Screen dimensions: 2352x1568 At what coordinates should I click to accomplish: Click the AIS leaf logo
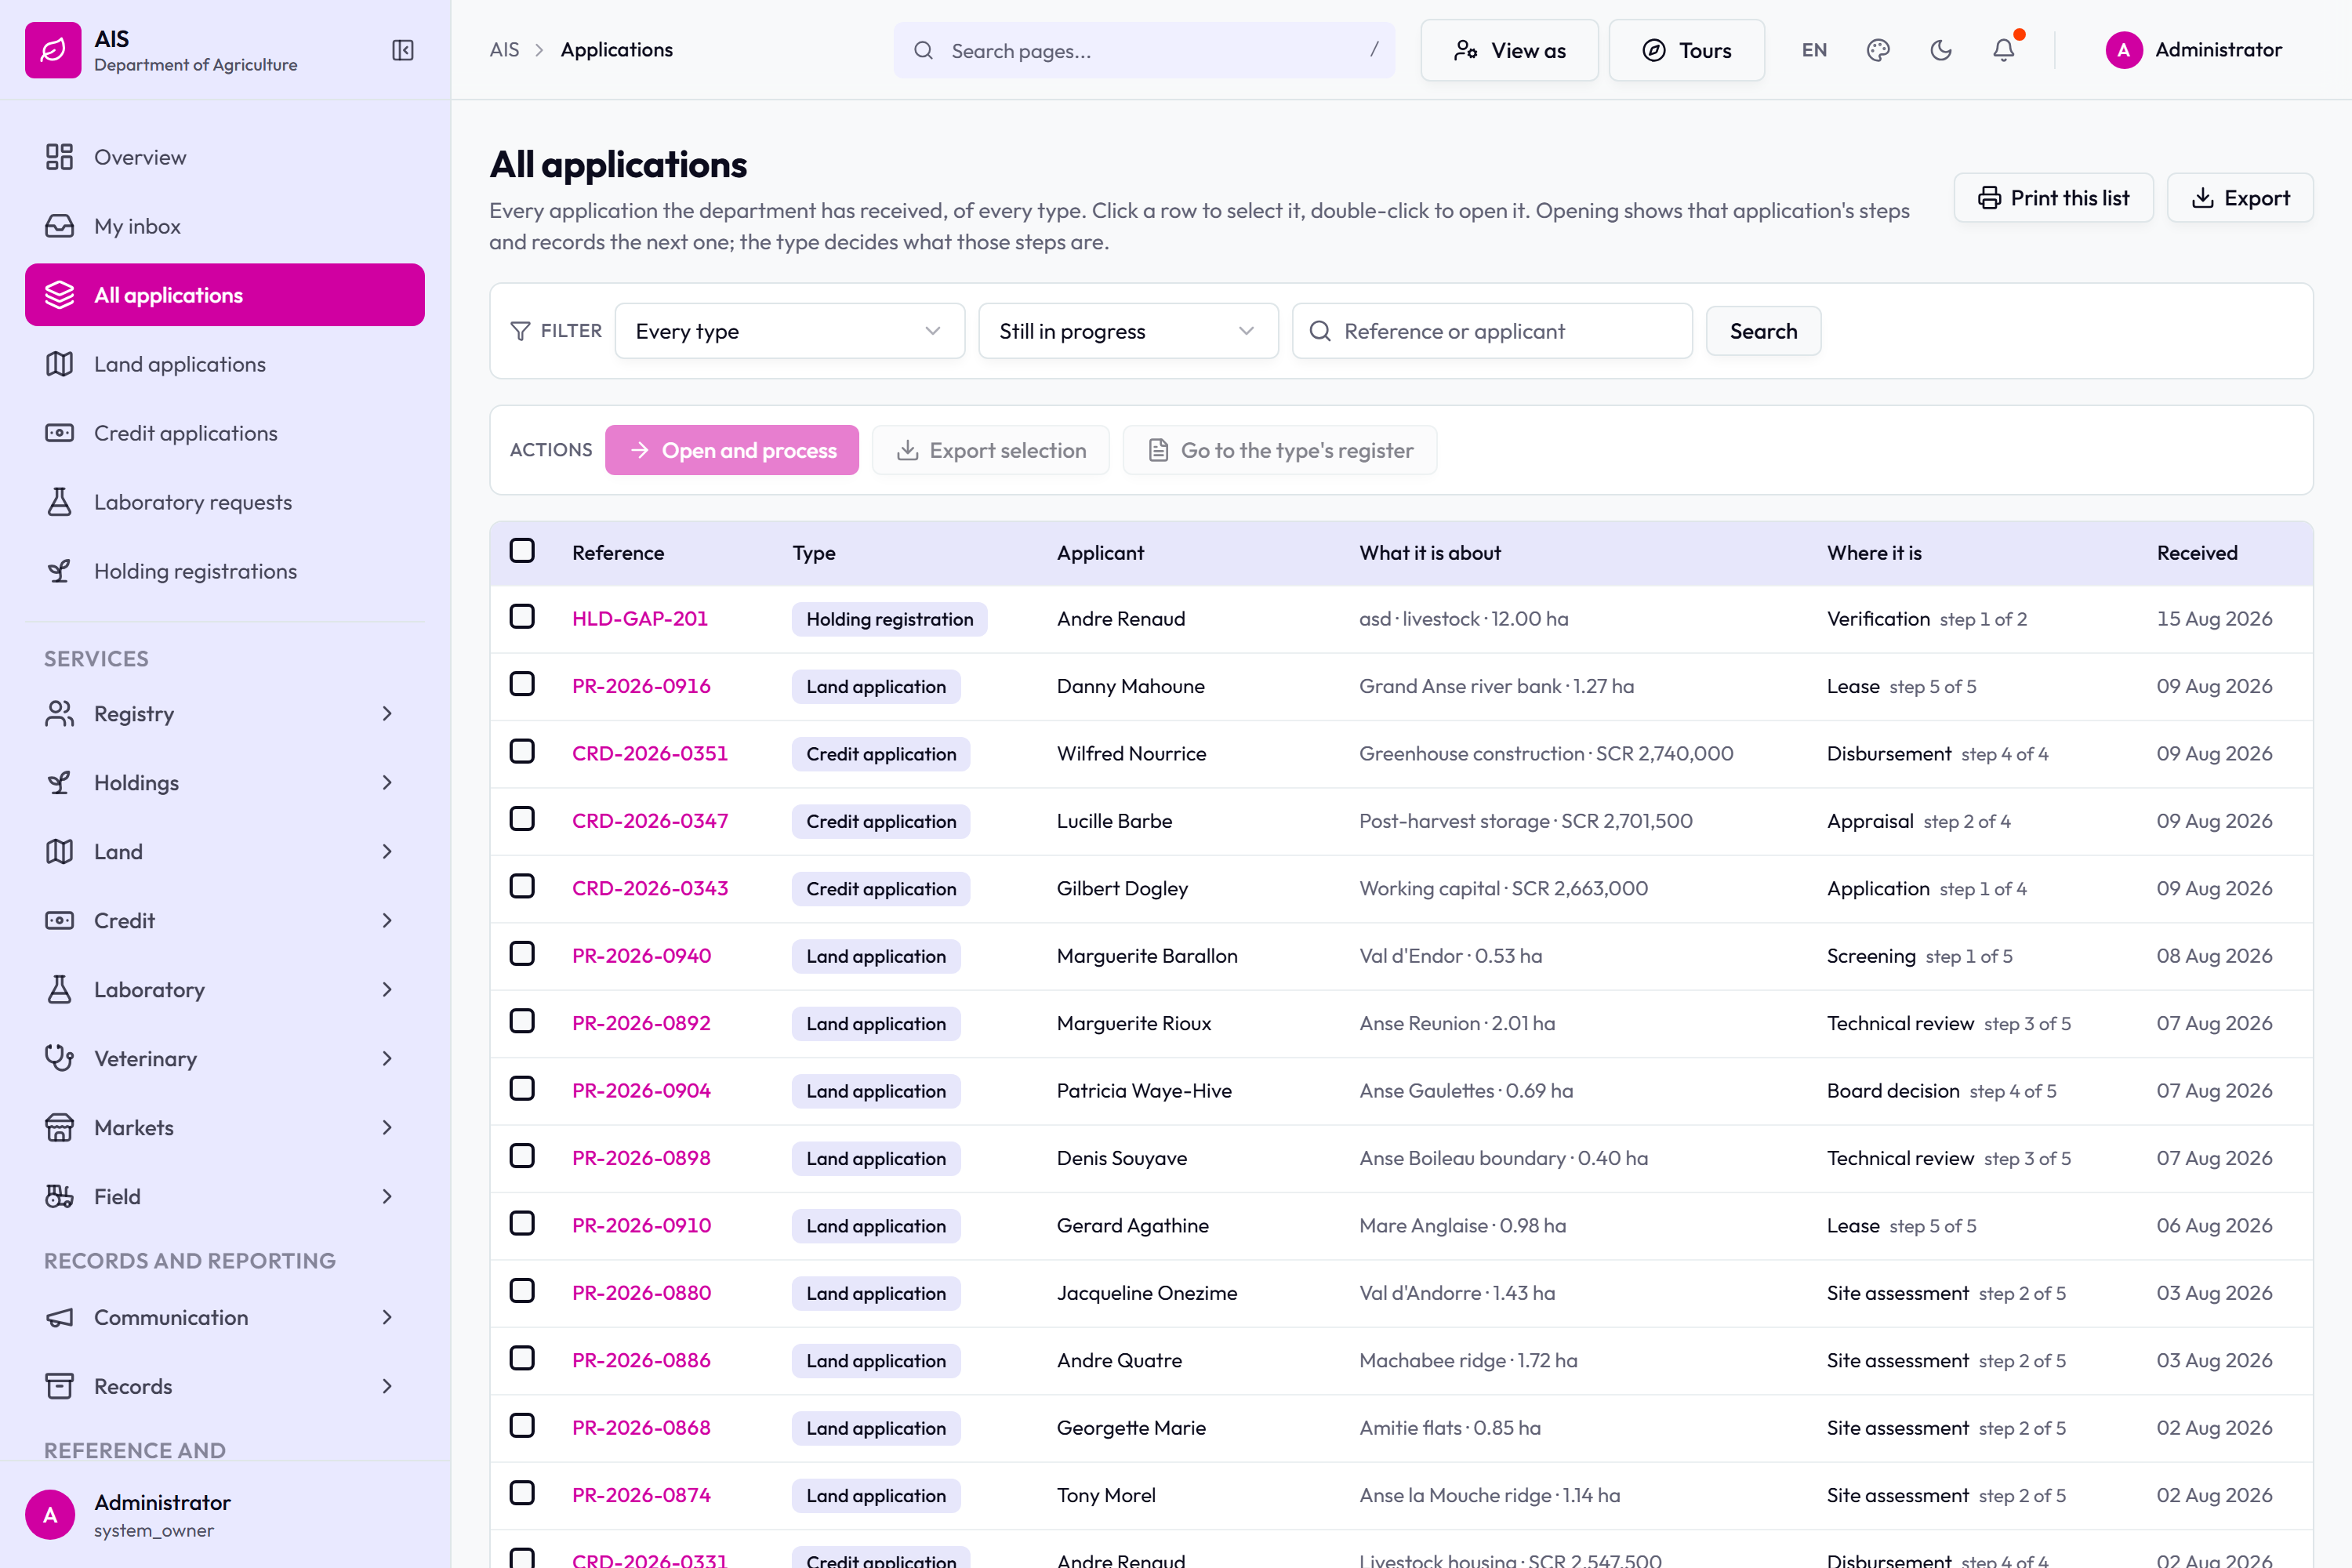tap(53, 50)
